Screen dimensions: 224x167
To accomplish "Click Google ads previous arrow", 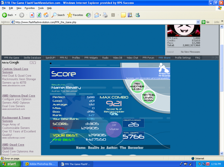I will (31, 63).
